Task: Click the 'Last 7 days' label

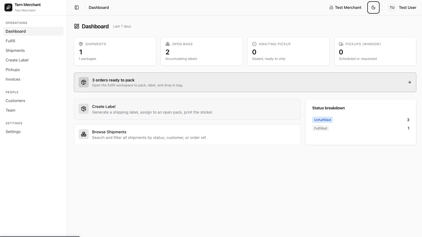Action: [x=122, y=26]
